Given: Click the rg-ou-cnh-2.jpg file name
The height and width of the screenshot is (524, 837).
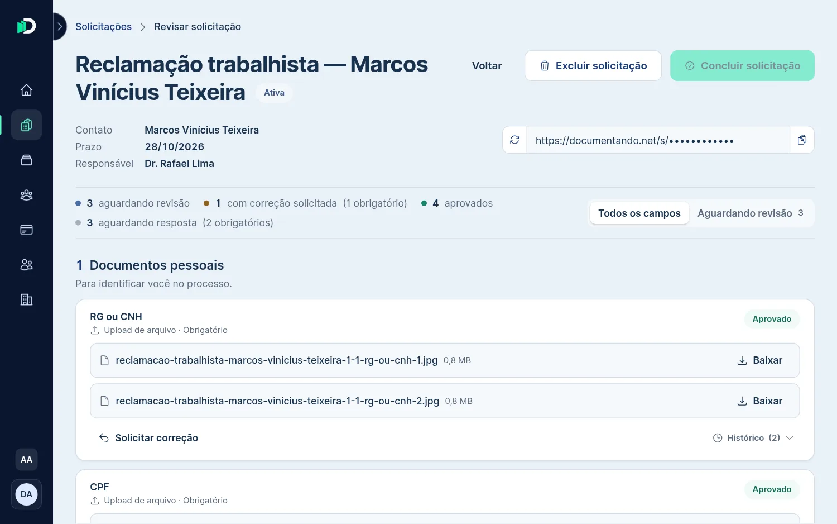Looking at the screenshot, I should point(277,401).
